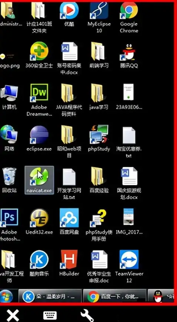
Task: Launch TeamViewer 12 shortcut
Action: [129, 260]
